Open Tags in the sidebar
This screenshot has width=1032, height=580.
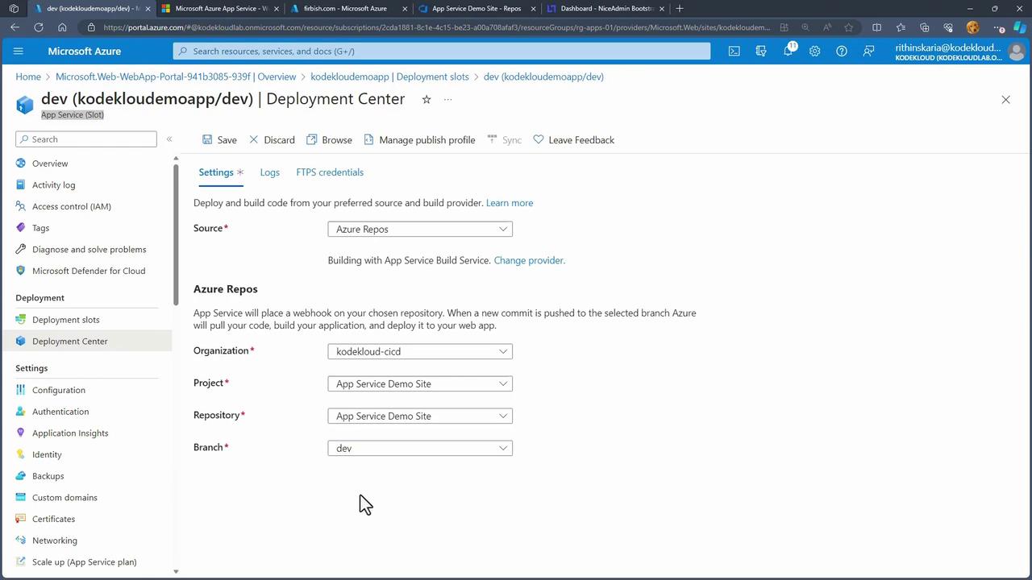(40, 228)
